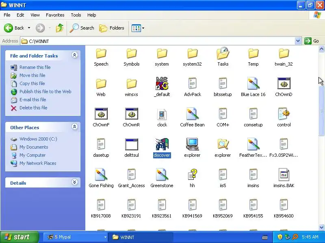Click the Back toolbar button
Image resolution: width=325 pixels, height=243 pixels.
(x=14, y=28)
